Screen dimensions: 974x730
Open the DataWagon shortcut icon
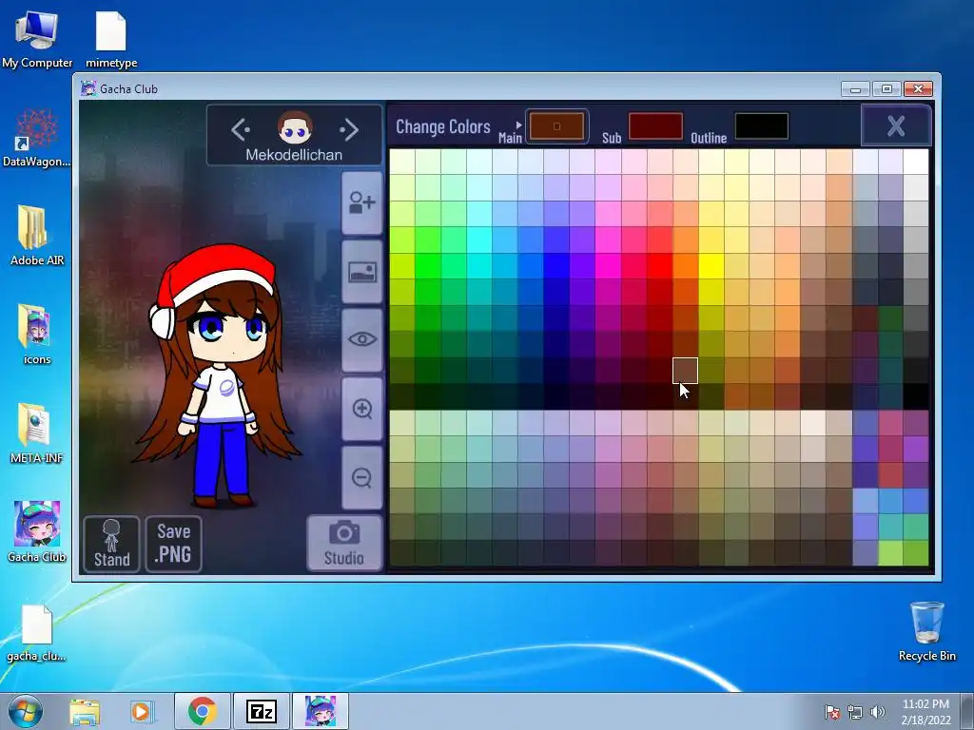point(37,138)
